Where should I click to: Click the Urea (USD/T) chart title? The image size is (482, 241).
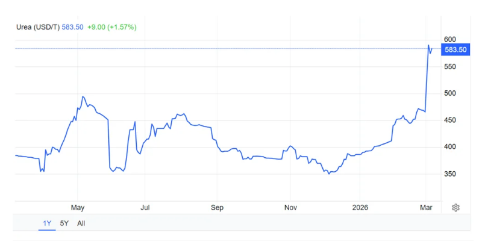point(37,27)
